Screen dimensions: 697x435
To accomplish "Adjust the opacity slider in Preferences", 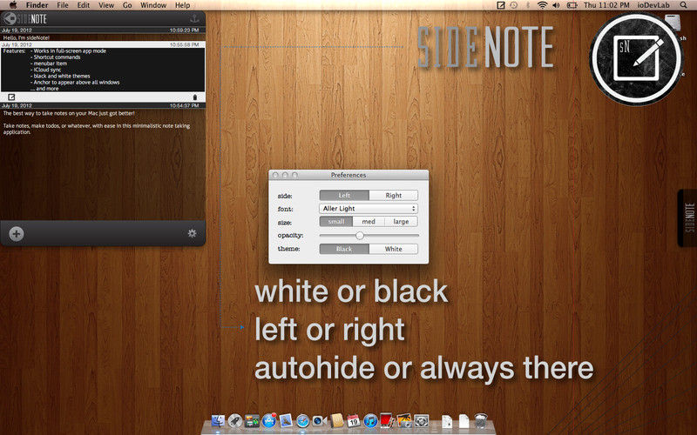I will point(360,235).
